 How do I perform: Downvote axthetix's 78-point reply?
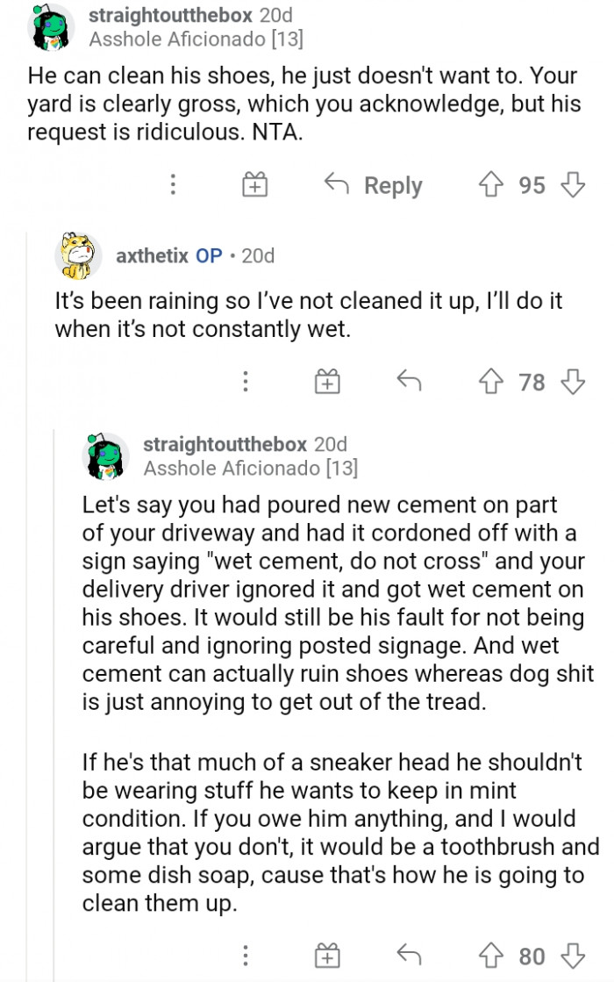pos(573,382)
